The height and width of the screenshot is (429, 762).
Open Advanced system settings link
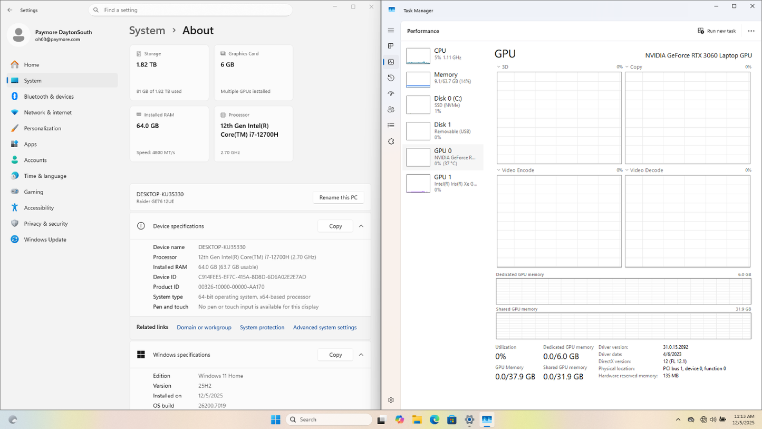coord(325,328)
